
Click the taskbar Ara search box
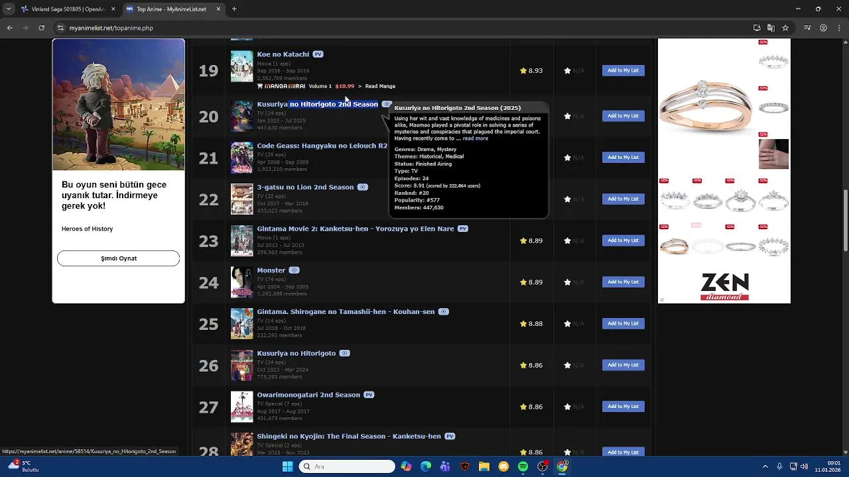(x=347, y=466)
